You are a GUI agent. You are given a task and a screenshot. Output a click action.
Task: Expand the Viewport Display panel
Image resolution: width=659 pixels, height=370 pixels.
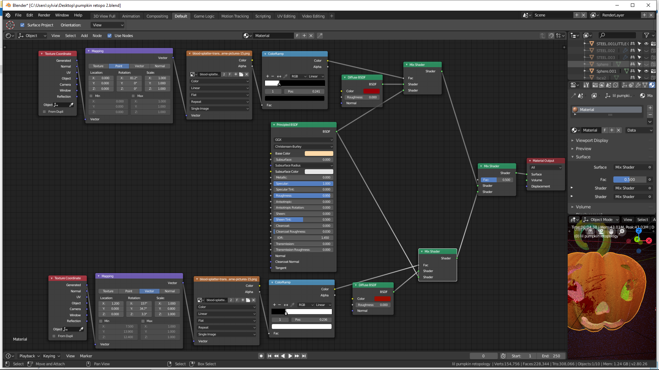(592, 140)
